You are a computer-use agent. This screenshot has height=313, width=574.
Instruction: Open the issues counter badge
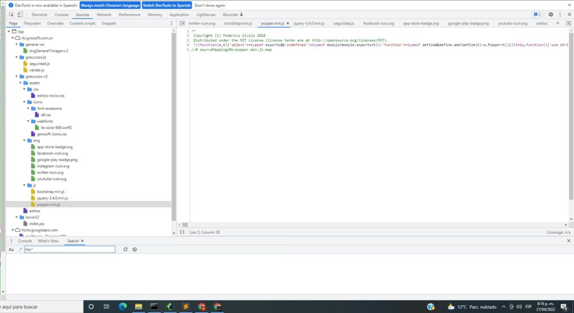pyautogui.click(x=537, y=15)
